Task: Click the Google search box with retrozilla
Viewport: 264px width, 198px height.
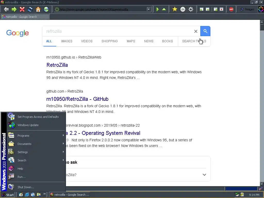Action: point(118,31)
